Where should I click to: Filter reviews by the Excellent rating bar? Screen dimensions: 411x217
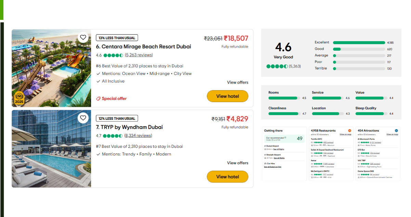359,42
